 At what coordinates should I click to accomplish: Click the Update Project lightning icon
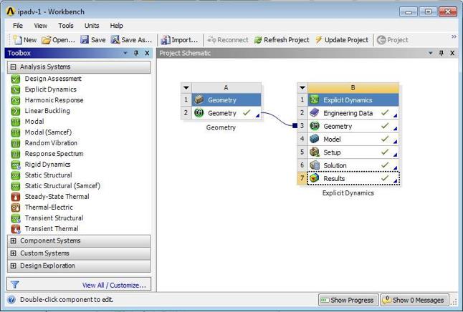319,40
